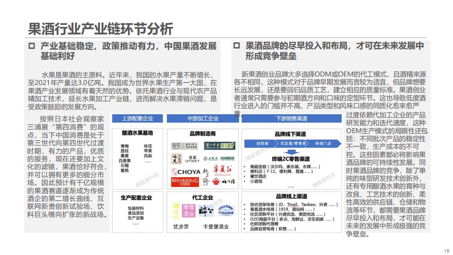Click the slide title 果酒行业产业链环节分析
The width and height of the screenshot is (453, 255).
tap(101, 29)
